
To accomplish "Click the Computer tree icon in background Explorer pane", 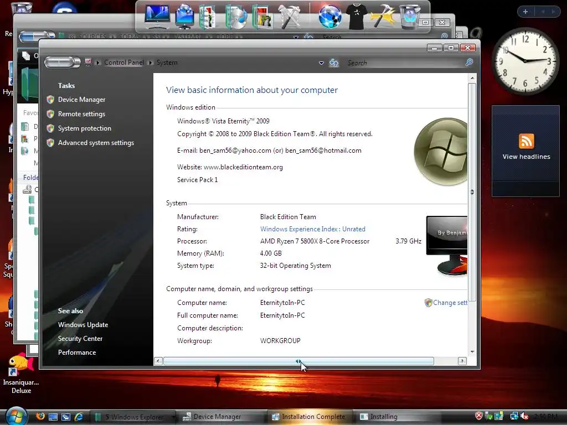I will [x=27, y=189].
